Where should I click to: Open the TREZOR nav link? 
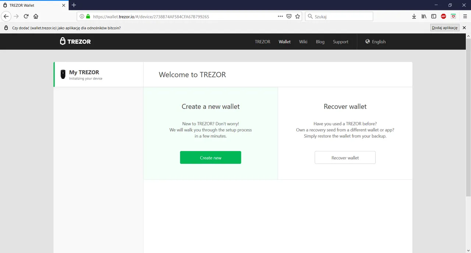click(x=262, y=42)
